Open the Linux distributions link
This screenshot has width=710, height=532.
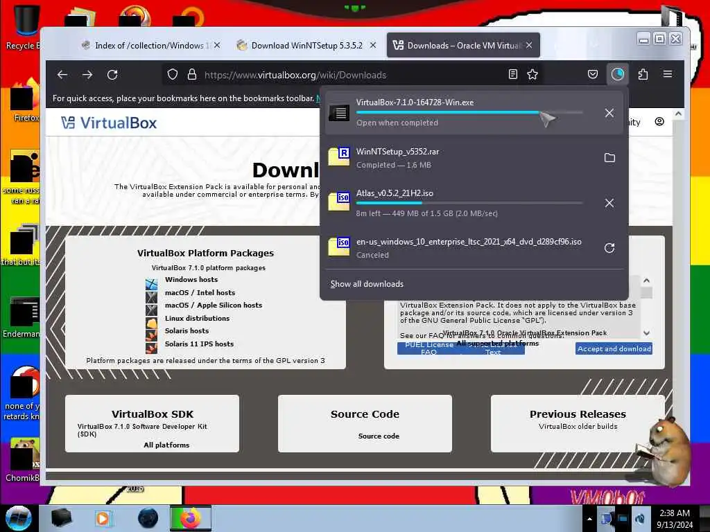(x=197, y=319)
